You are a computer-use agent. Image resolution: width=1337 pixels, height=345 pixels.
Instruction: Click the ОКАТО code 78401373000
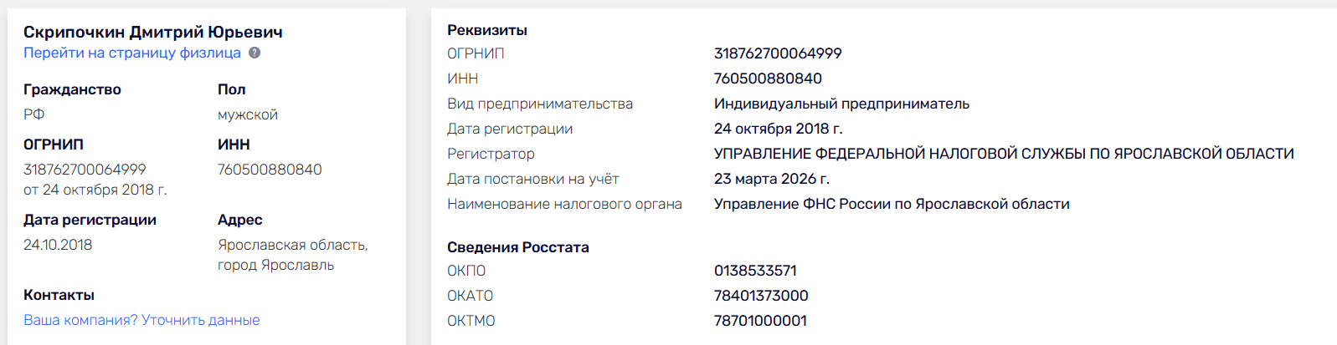[x=761, y=296]
